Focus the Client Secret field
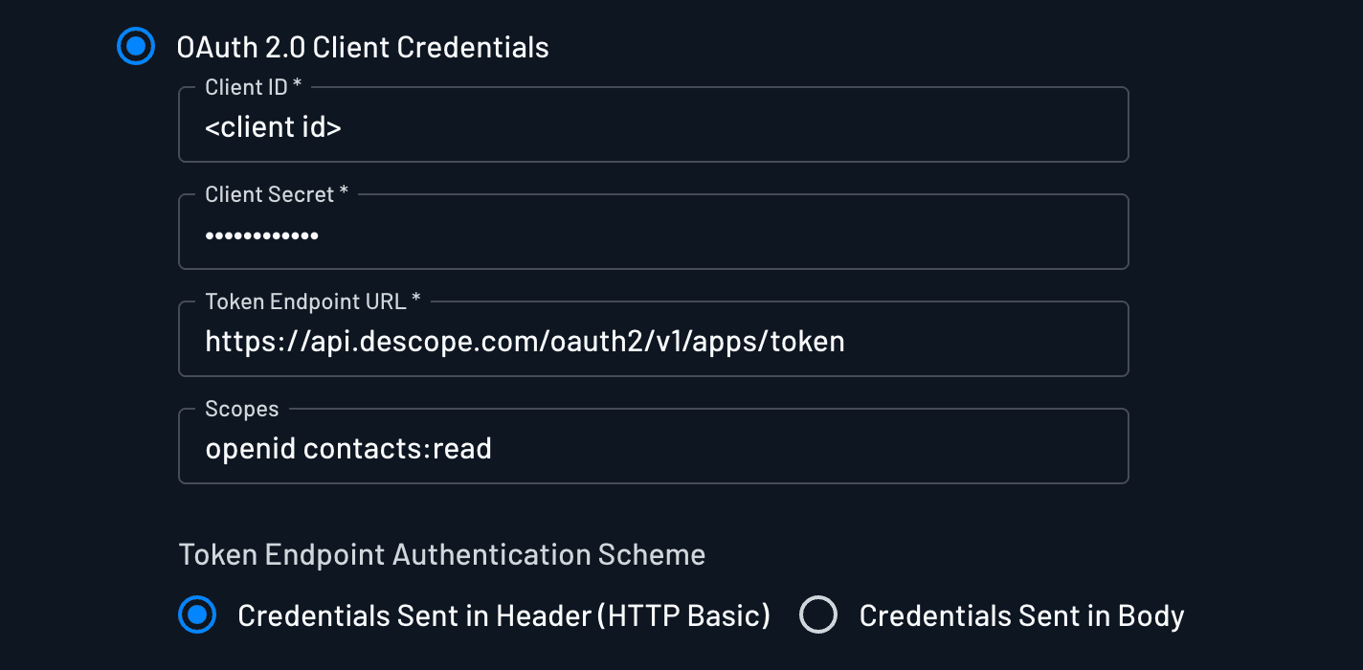Image resolution: width=1363 pixels, height=670 pixels. pos(654,232)
